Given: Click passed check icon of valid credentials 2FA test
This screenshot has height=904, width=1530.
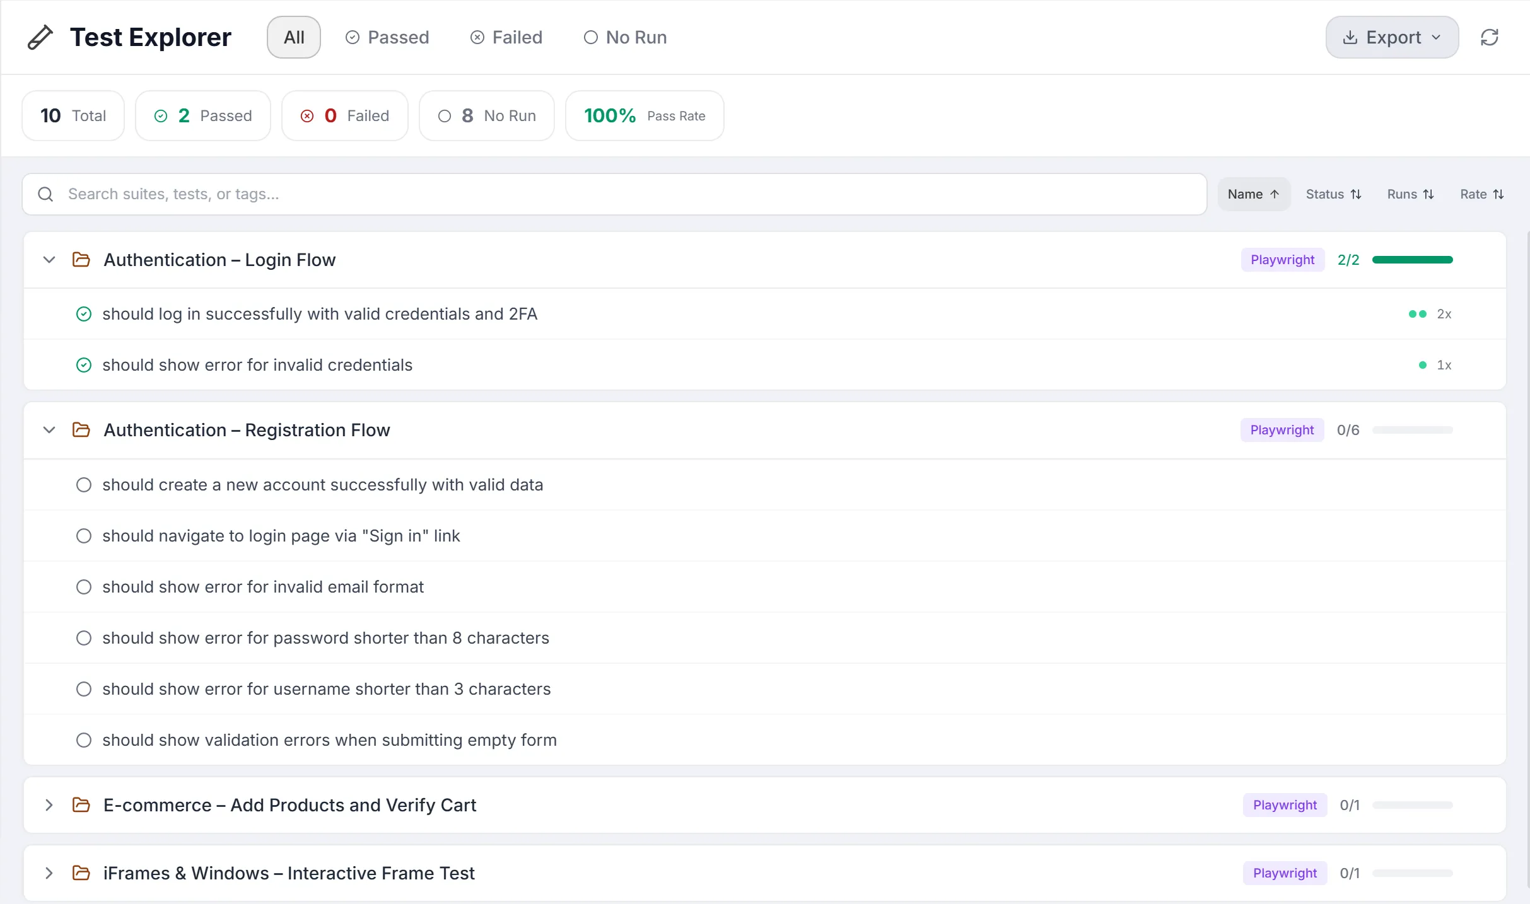Looking at the screenshot, I should tap(84, 314).
